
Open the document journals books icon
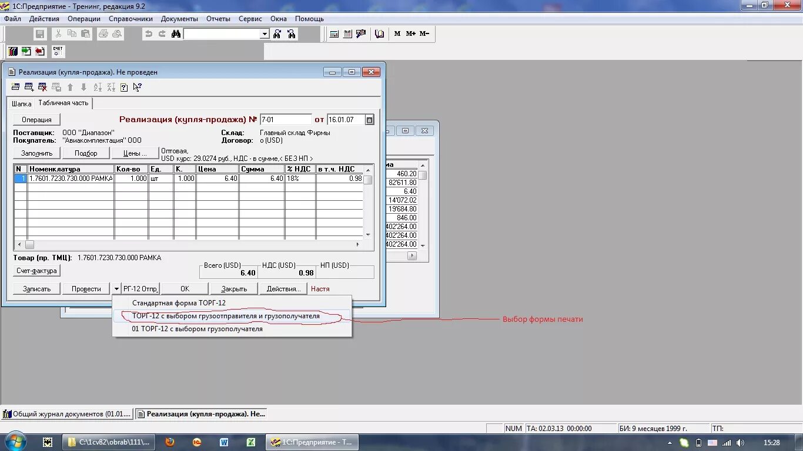tap(13, 52)
